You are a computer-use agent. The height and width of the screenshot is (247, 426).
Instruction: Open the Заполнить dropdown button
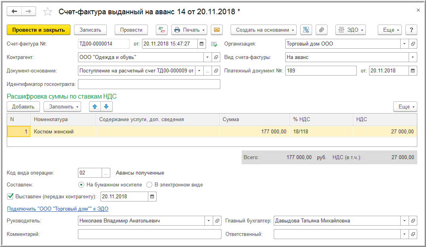(x=63, y=106)
